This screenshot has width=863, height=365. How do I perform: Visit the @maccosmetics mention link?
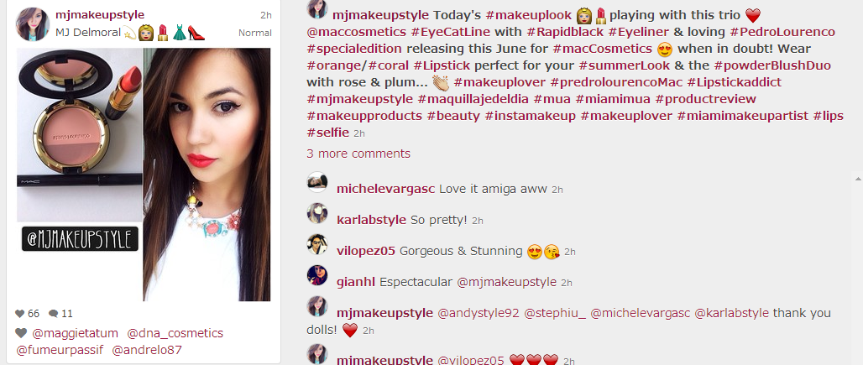(357, 32)
